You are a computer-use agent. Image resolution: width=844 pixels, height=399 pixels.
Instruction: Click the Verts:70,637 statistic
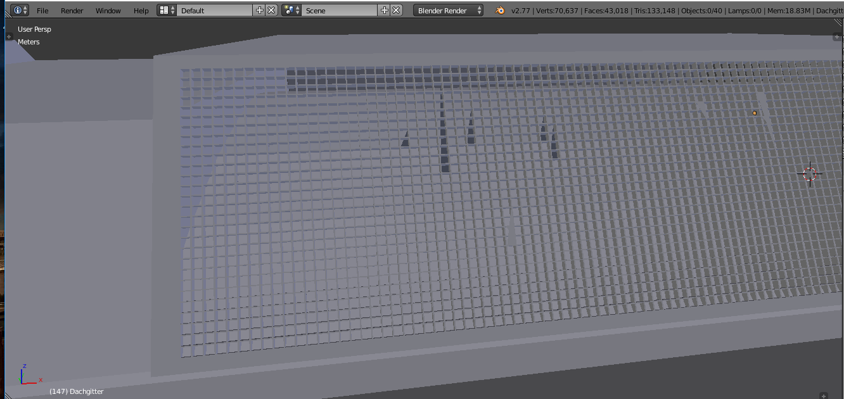pos(557,11)
